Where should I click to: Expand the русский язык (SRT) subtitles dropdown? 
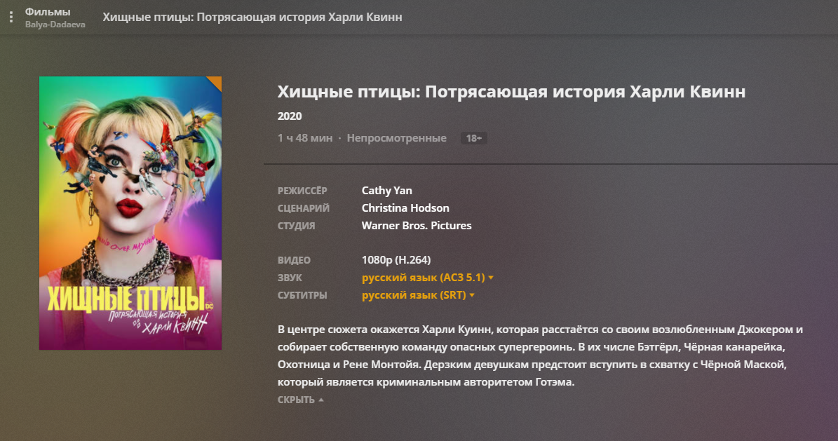tap(419, 295)
